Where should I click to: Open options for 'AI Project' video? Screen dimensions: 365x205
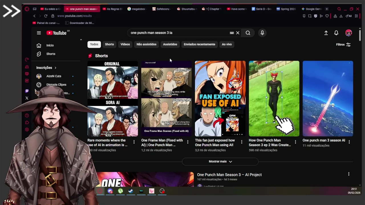coord(348,174)
